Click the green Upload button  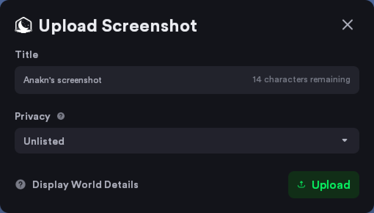click(x=324, y=185)
